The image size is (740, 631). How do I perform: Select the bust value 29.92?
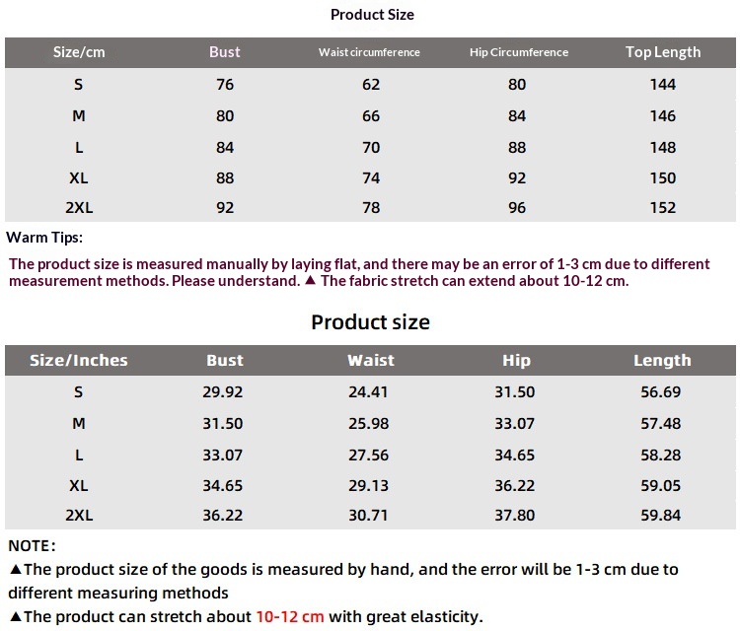pyautogui.click(x=225, y=392)
